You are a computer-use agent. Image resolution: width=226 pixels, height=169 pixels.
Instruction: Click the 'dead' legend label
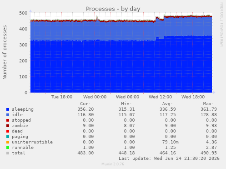(17, 131)
